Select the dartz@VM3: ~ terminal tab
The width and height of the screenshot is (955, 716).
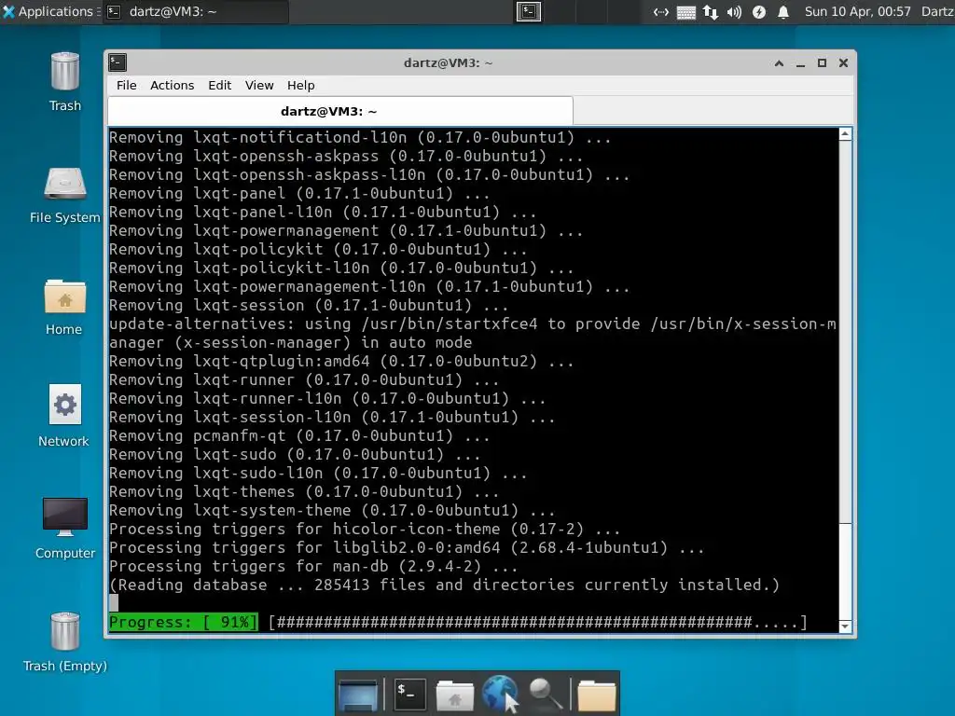tap(340, 112)
